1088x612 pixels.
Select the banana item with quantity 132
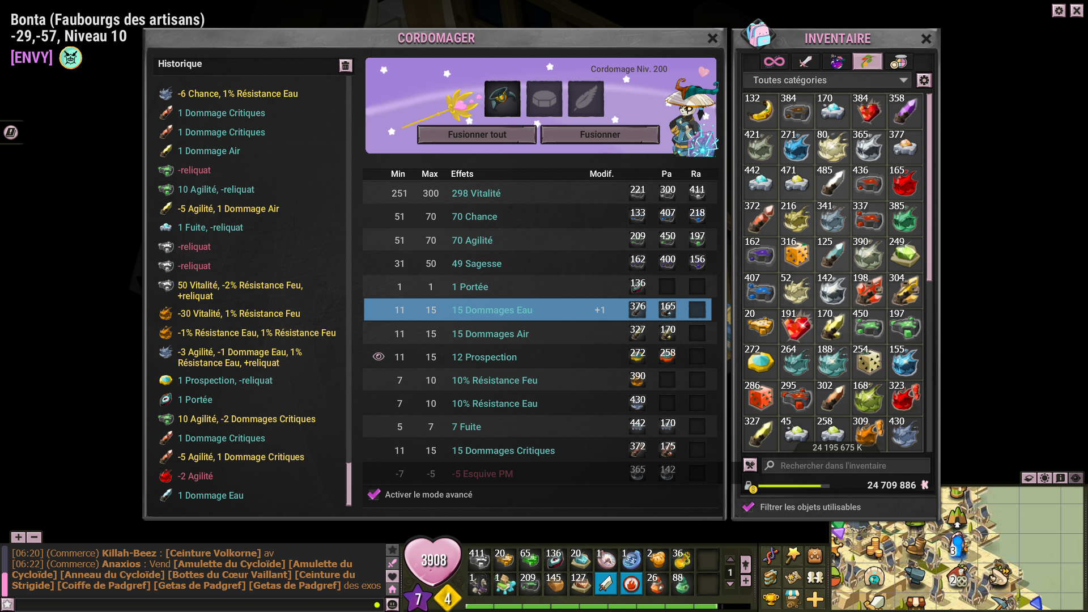(760, 110)
